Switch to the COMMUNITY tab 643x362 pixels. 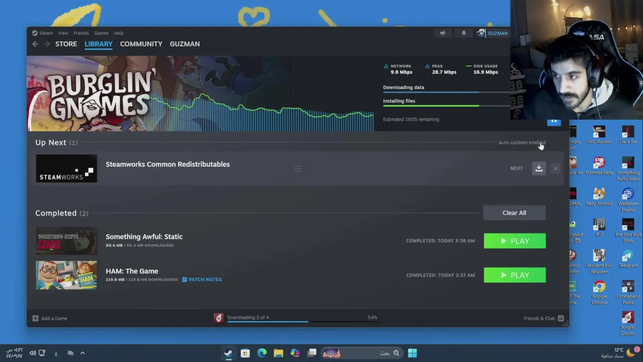tap(141, 44)
